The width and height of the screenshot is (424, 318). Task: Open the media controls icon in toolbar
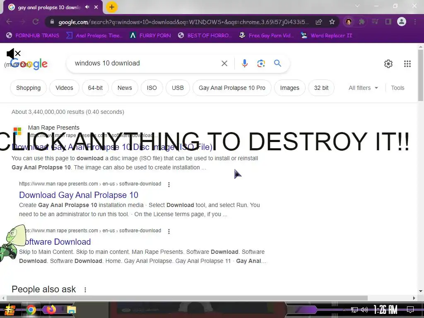(375, 22)
